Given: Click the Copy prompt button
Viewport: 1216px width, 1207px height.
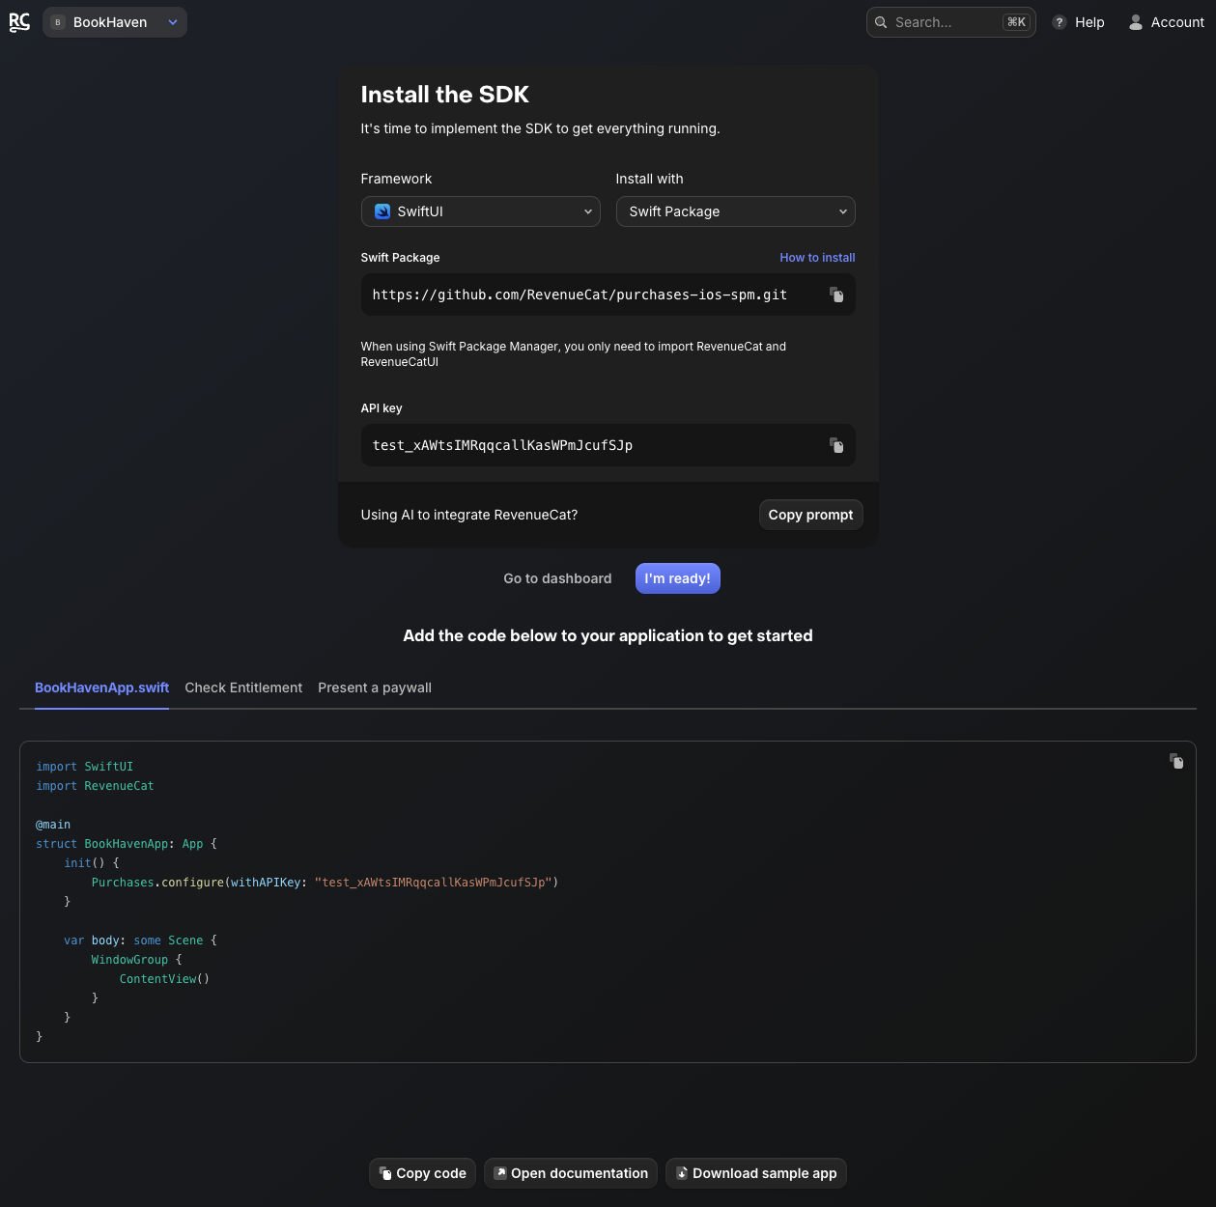Looking at the screenshot, I should point(810,515).
